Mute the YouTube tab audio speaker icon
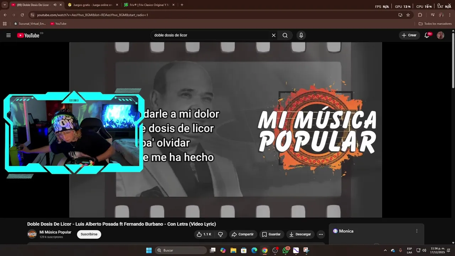This screenshot has width=455, height=256. click(x=55, y=5)
